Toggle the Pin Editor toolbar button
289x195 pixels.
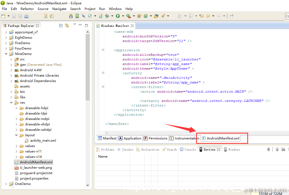pos(232,16)
